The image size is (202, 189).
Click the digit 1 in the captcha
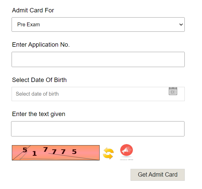tap(34, 154)
